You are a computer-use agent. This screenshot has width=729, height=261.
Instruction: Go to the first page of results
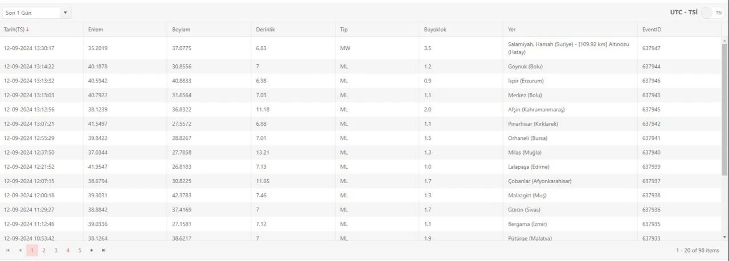[8, 250]
